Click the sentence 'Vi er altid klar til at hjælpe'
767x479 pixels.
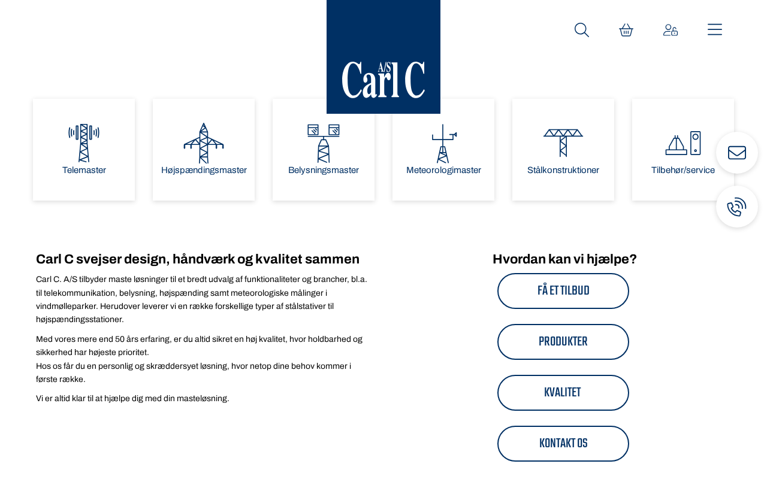pyautogui.click(x=132, y=398)
